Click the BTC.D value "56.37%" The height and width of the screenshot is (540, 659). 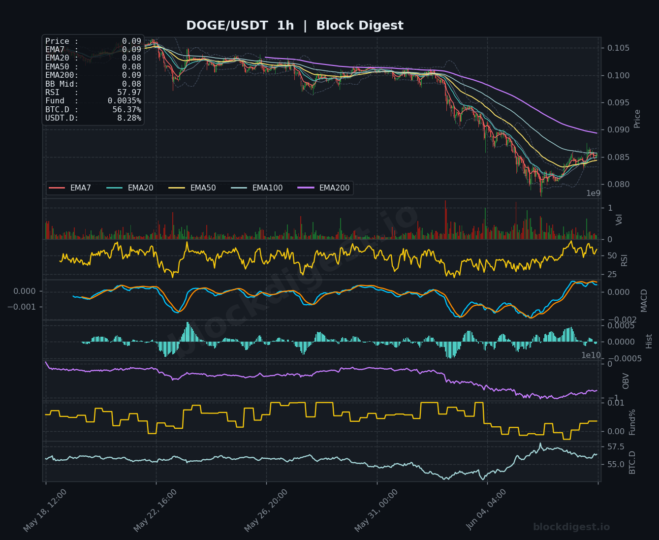(x=126, y=109)
